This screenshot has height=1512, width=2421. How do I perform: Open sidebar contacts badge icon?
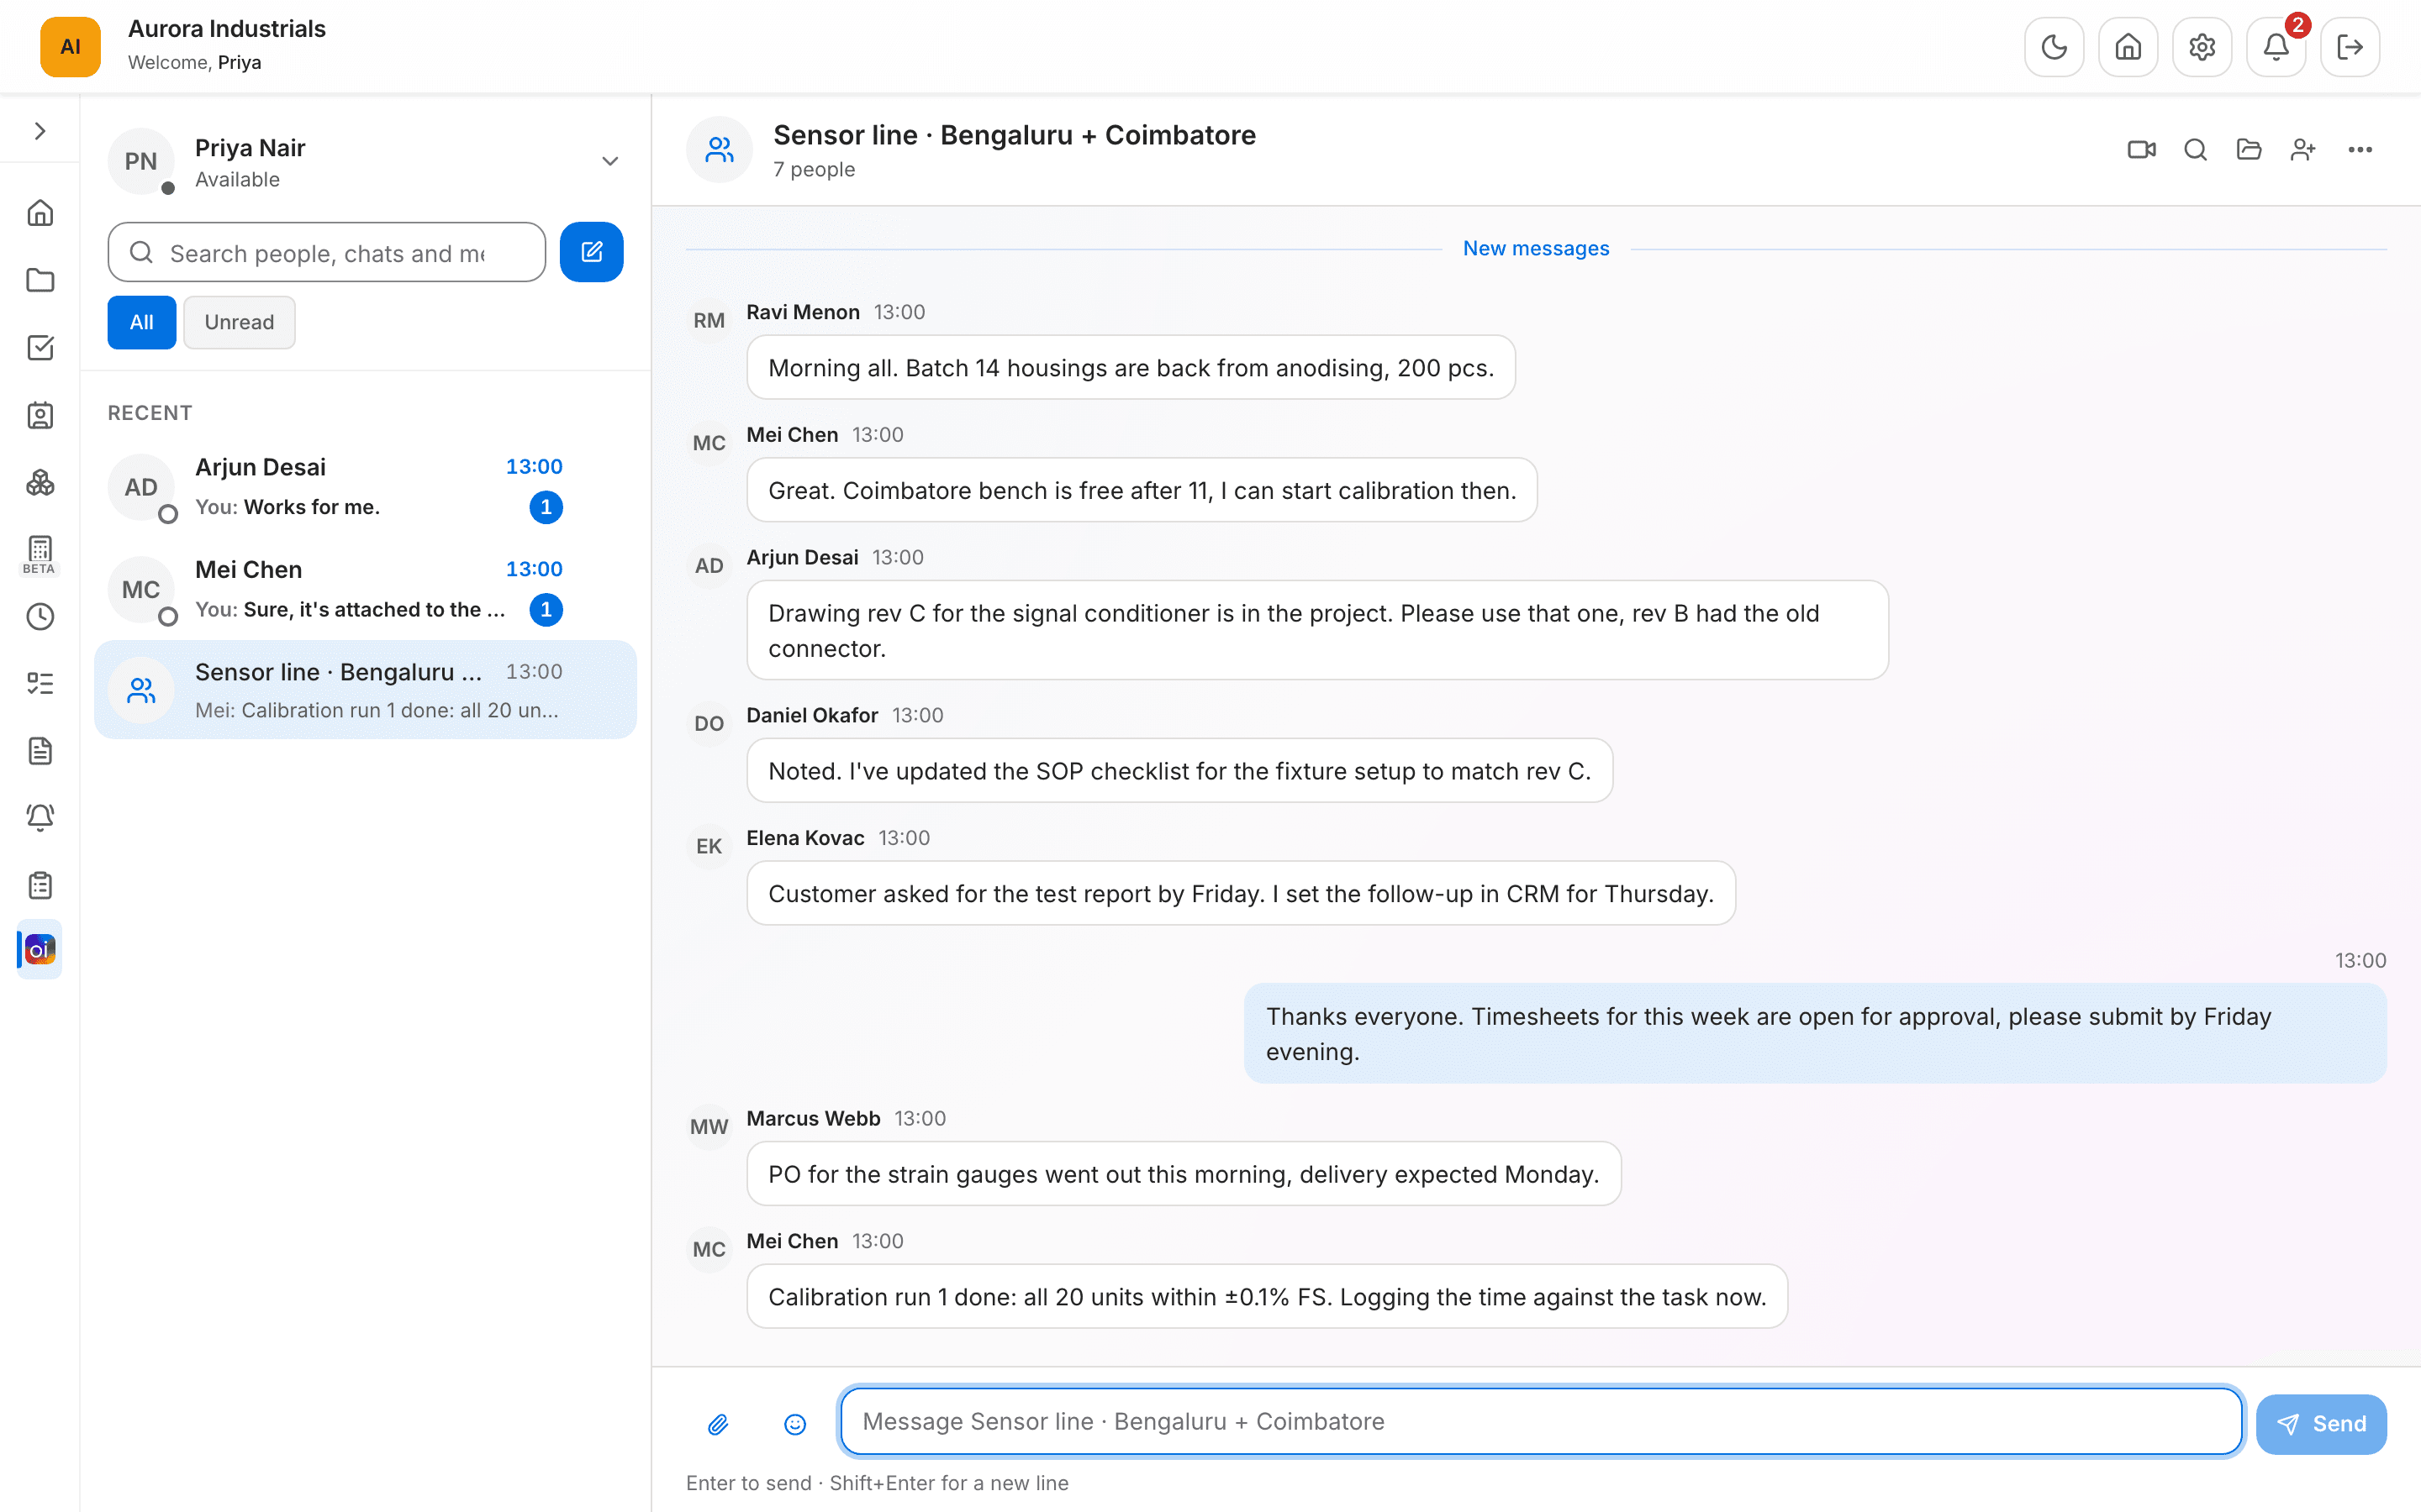pos(40,415)
